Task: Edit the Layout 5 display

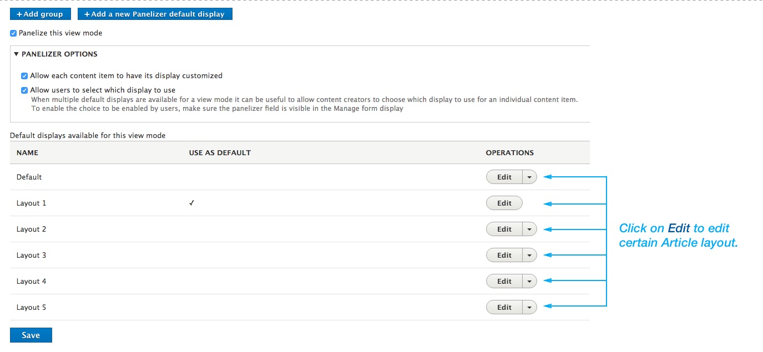Action: point(504,308)
